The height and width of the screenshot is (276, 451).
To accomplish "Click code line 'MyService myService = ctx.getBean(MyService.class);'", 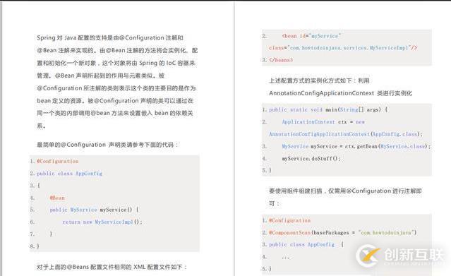I will click(x=356, y=146).
